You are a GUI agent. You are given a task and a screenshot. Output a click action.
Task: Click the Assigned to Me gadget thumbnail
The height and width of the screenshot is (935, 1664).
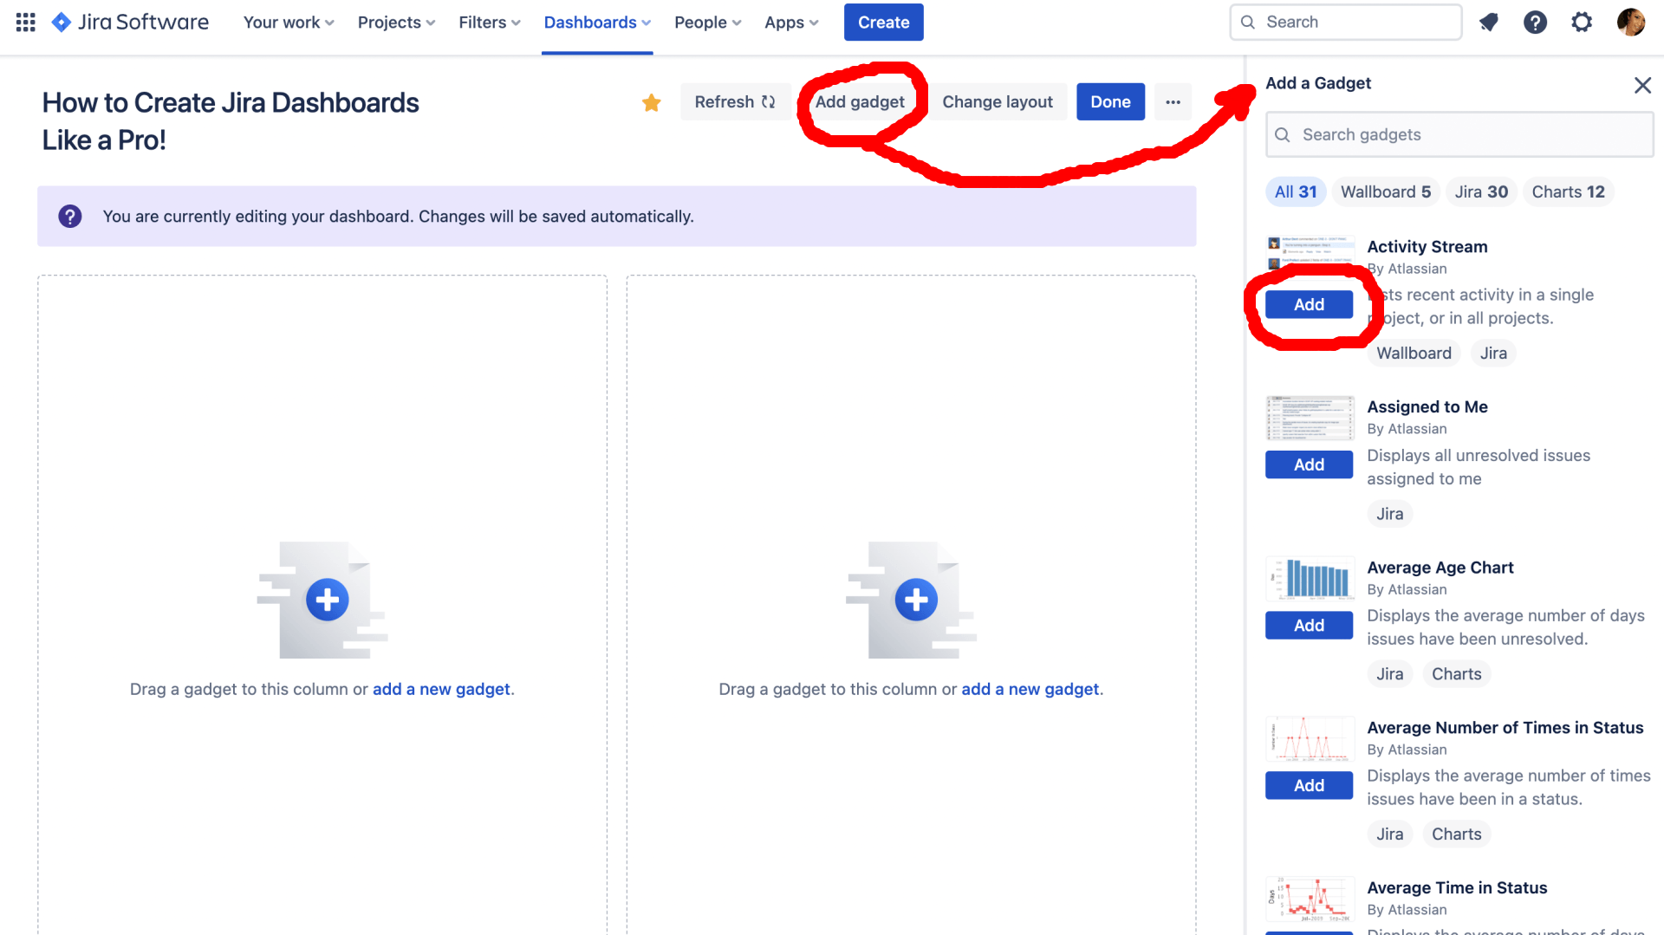[1310, 418]
